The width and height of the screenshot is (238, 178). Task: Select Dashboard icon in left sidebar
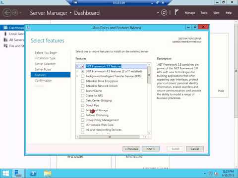coord(5,28)
